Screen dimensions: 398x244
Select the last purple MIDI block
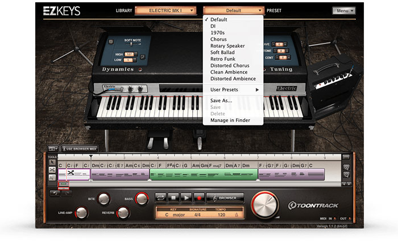click(291, 175)
